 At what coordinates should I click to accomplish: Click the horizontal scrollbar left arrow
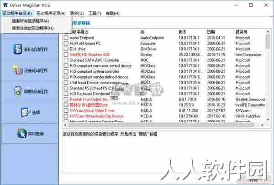tap(65, 125)
